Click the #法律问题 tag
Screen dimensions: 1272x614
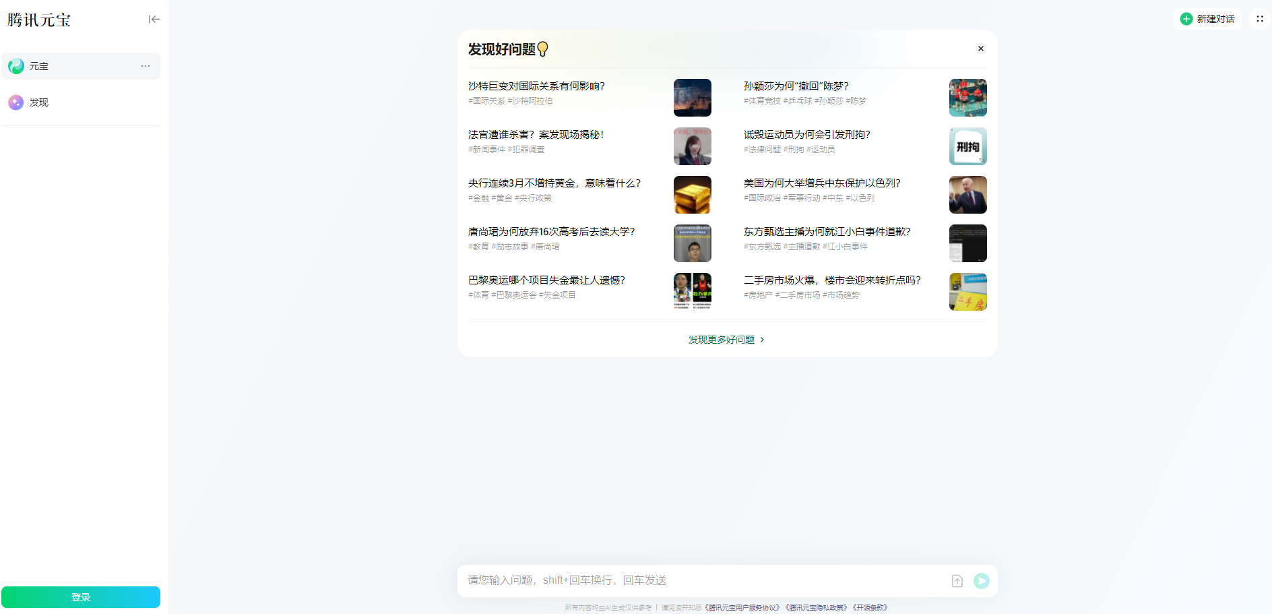click(x=762, y=150)
